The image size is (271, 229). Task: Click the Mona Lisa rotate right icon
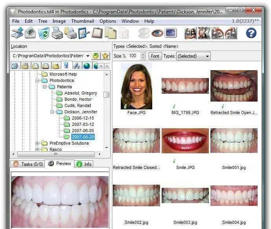coord(231,33)
